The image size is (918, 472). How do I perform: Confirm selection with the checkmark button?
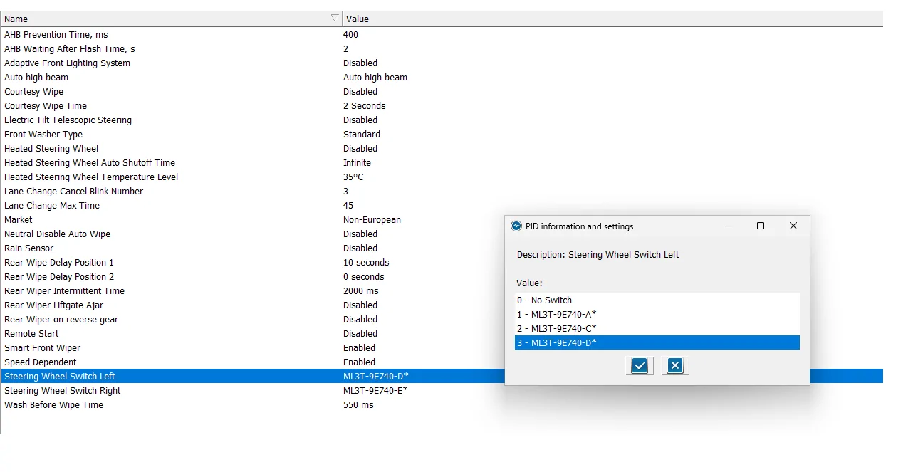640,366
